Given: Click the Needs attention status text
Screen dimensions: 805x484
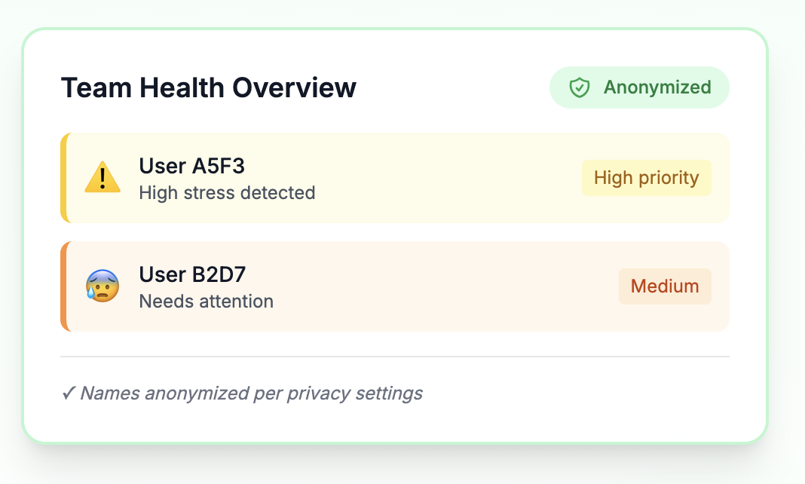Looking at the screenshot, I should point(206,302).
